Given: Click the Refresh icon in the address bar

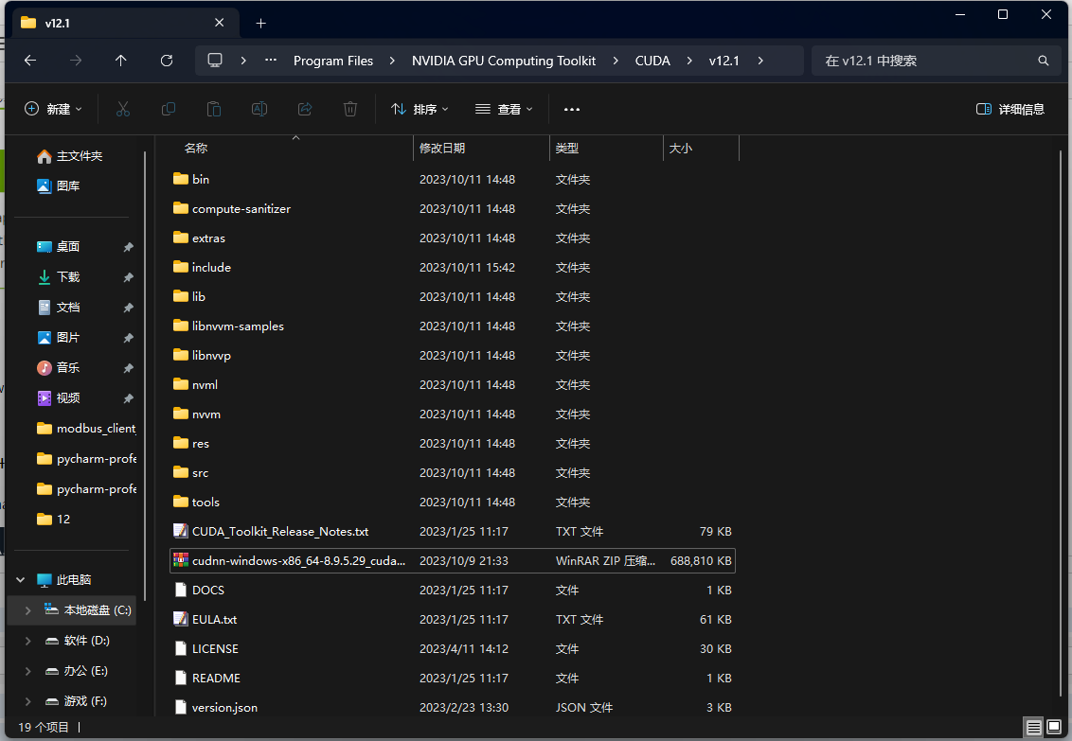Looking at the screenshot, I should [166, 60].
